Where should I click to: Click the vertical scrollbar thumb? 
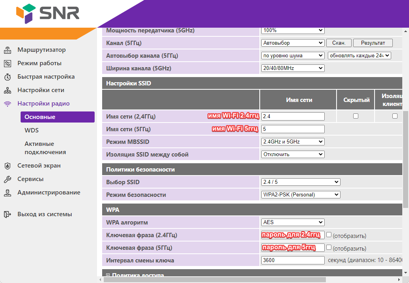click(405, 159)
